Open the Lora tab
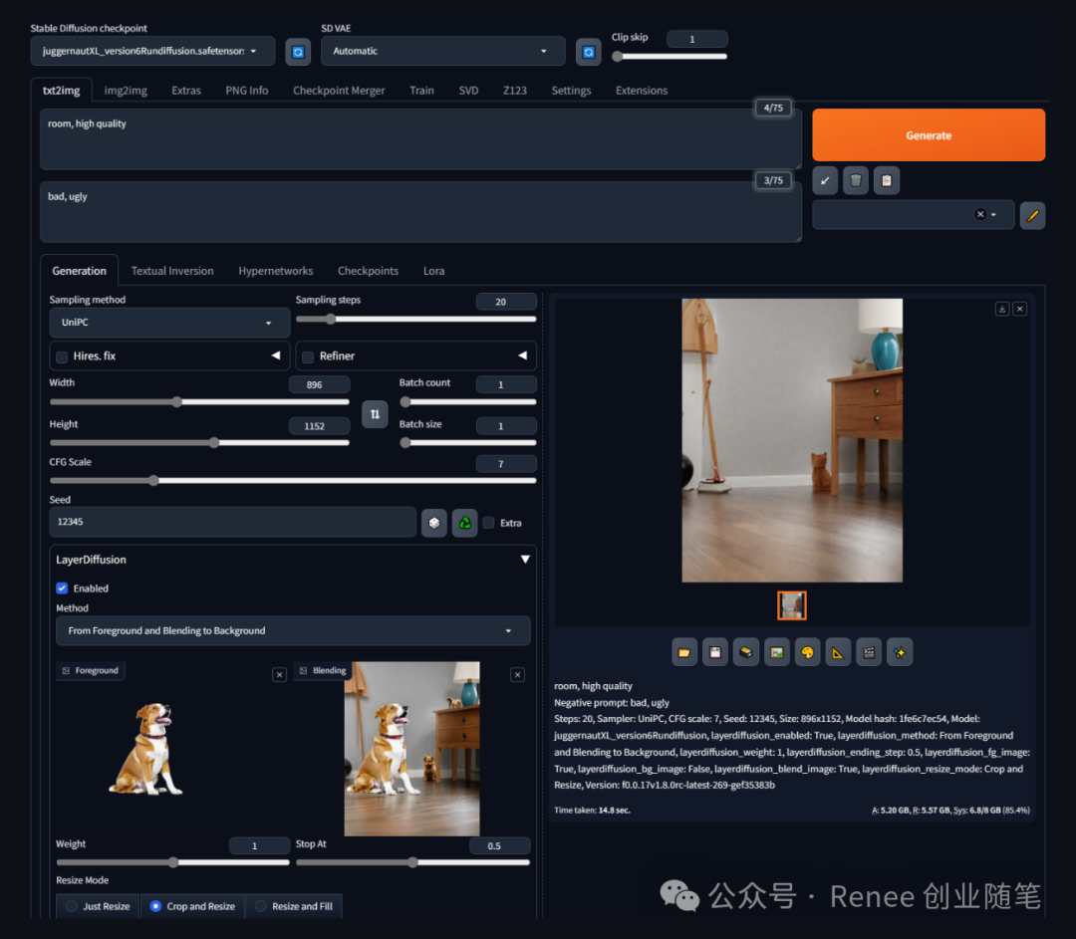Screen dimensions: 1076x939 pos(433,271)
